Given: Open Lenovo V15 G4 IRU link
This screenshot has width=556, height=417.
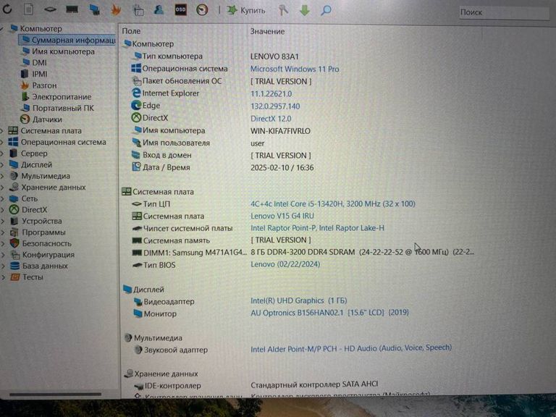Looking at the screenshot, I should 282,216.
